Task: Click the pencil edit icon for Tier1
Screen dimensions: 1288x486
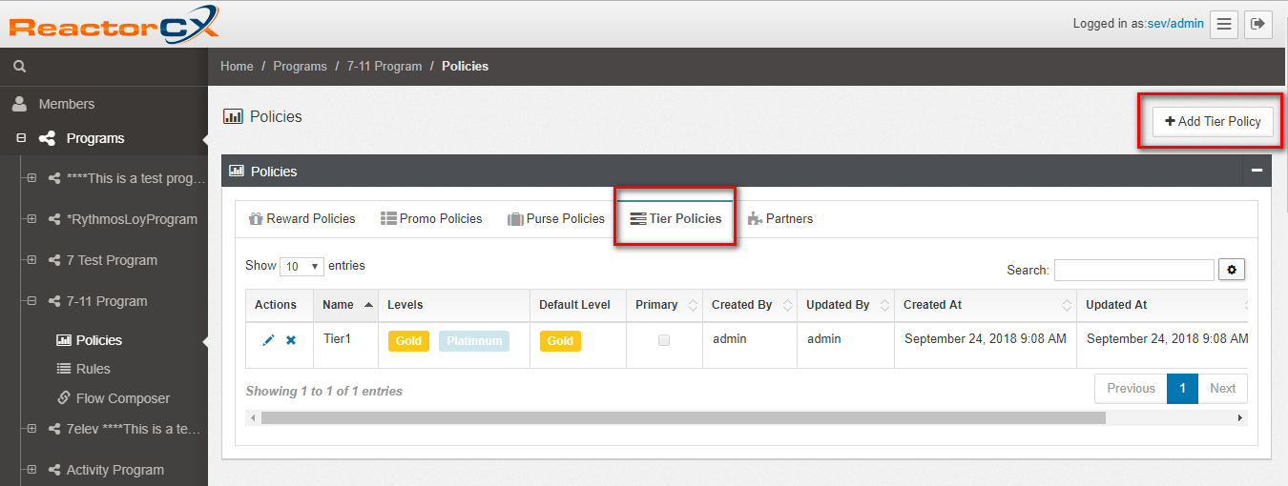Action: point(268,340)
